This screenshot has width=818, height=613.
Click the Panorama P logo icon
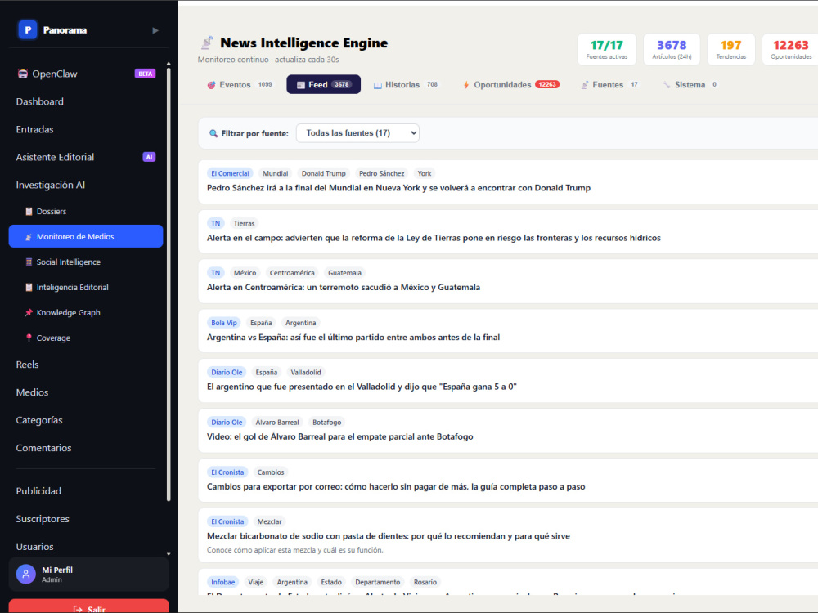pyautogui.click(x=28, y=29)
